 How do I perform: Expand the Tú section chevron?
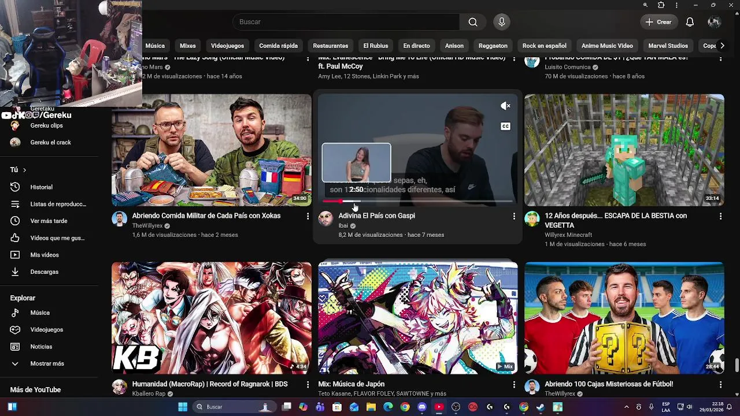24,170
